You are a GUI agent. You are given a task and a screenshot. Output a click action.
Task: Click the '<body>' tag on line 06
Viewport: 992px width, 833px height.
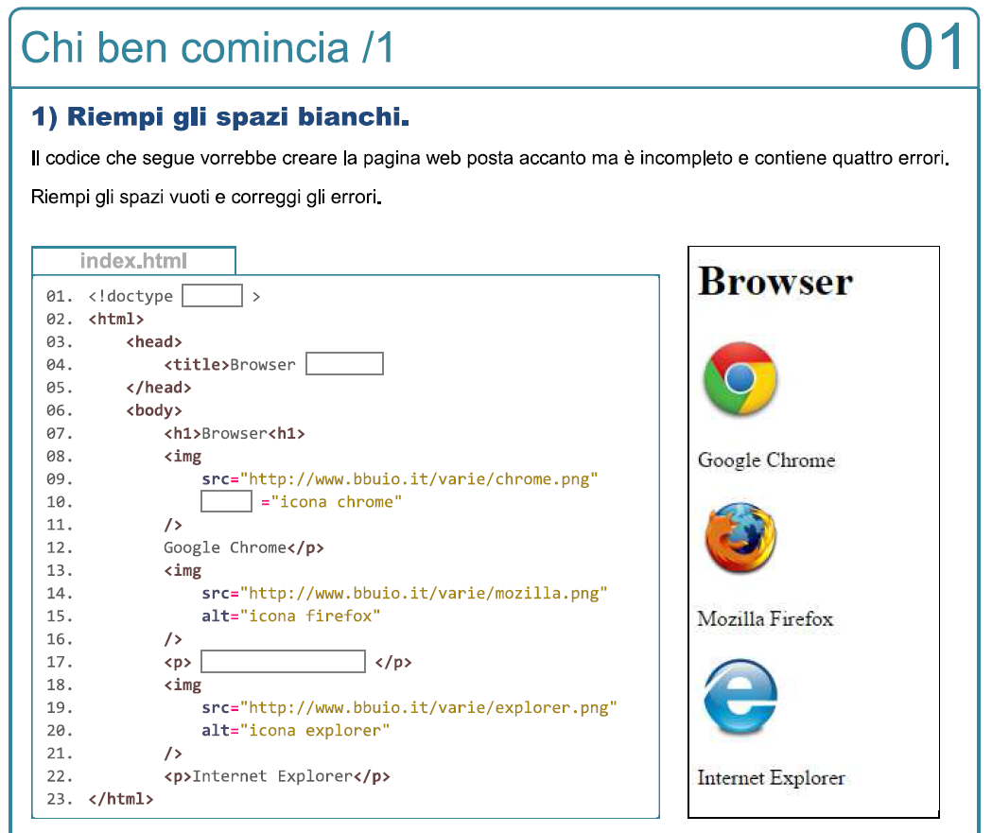154,410
